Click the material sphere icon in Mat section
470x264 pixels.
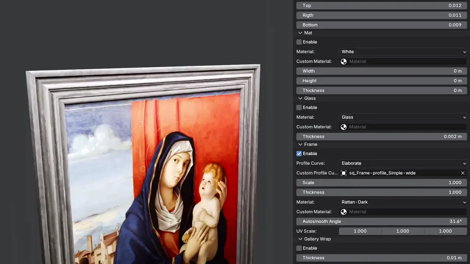pyautogui.click(x=344, y=62)
